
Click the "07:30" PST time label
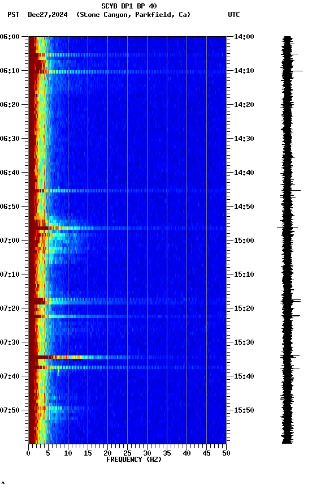[x=10, y=342]
